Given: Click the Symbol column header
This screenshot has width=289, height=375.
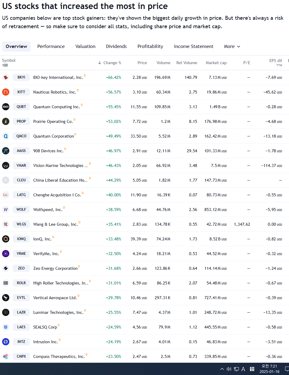Looking at the screenshot, I should (x=9, y=60).
